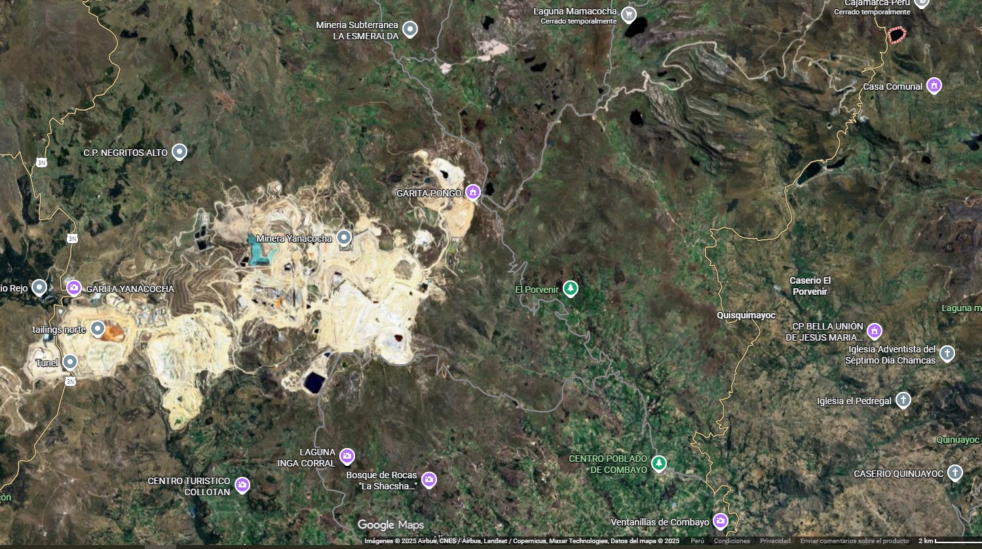Select the tailings norte pin
This screenshot has height=549, width=982.
point(98,329)
